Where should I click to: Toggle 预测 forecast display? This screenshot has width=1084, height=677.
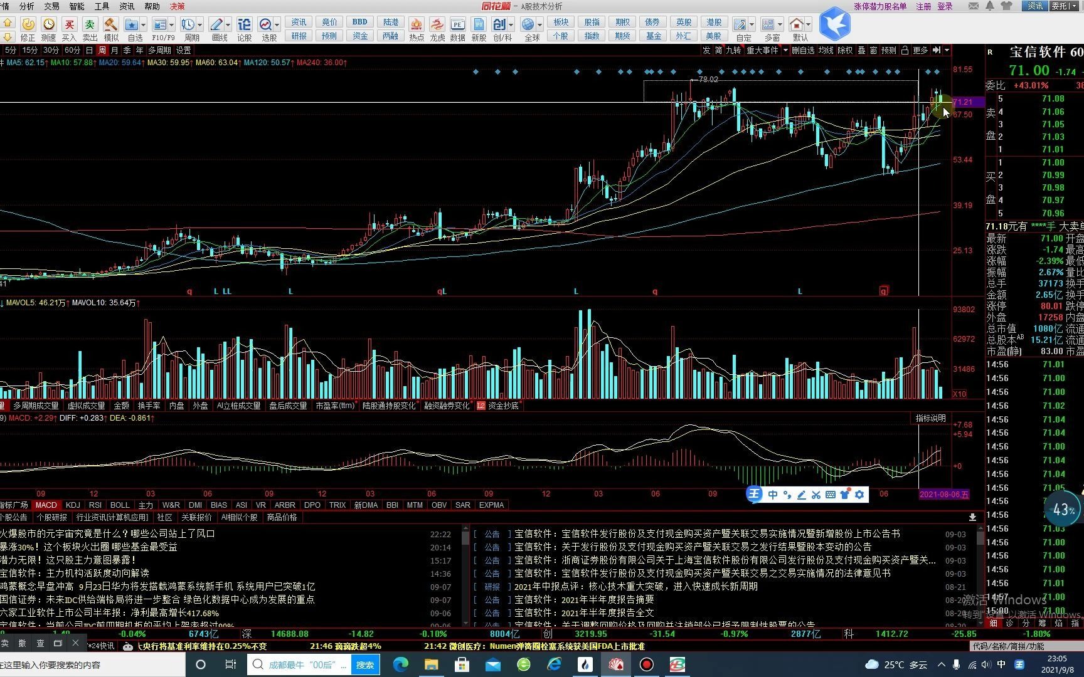pyautogui.click(x=888, y=50)
